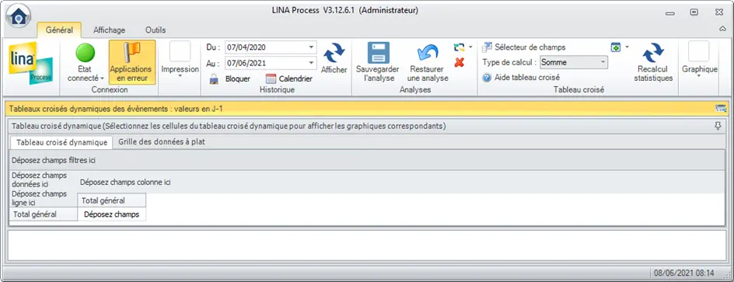Click the Sélecteur de champs label
Viewport: 734px width, 282px height.
530,47
